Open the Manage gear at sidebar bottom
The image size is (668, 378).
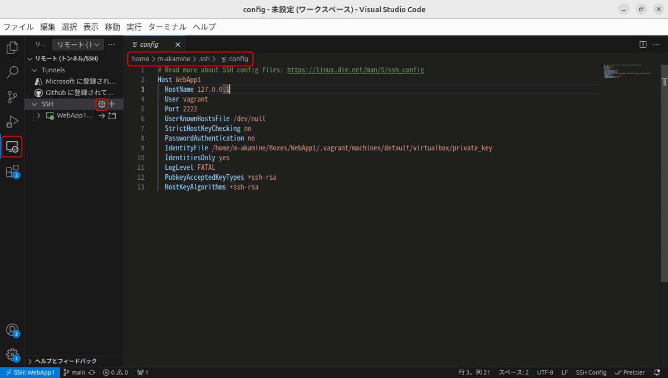point(12,355)
